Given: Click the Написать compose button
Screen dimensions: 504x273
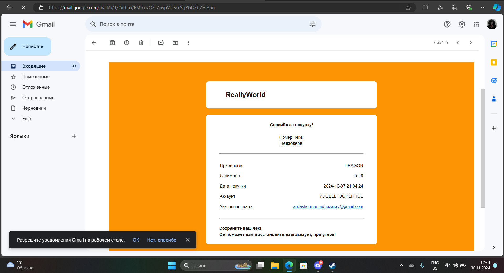Looking at the screenshot, I should coord(28,46).
